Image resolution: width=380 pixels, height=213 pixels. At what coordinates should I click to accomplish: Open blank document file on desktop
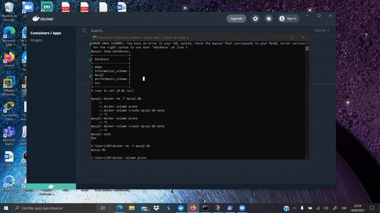coord(103,7)
